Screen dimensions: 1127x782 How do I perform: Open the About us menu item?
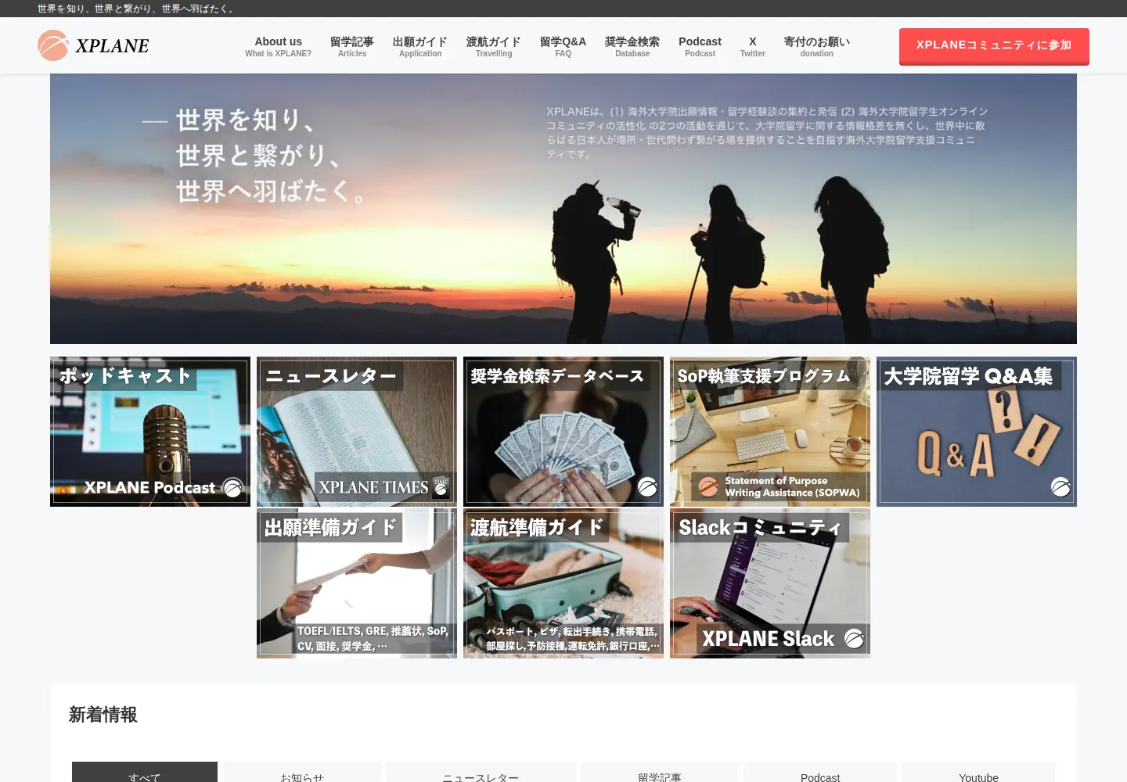pos(278,47)
